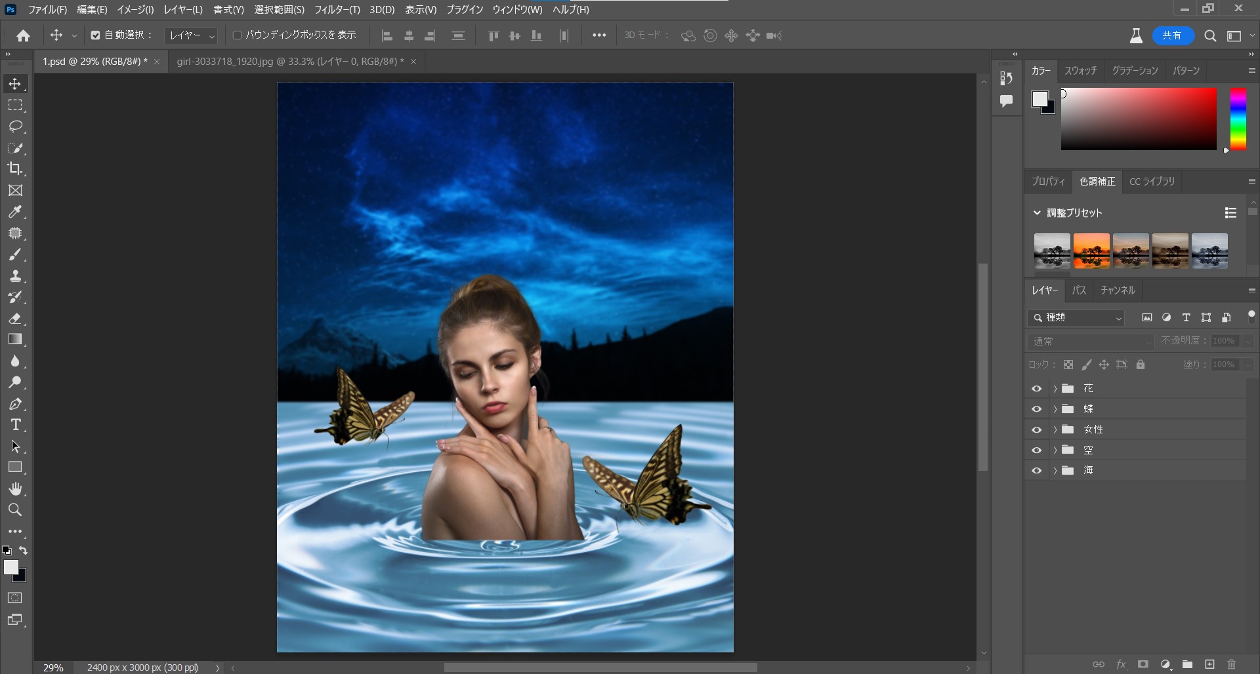Viewport: 1260px width, 674px height.
Task: Select the Spot Healing Brush tool
Action: [x=15, y=233]
